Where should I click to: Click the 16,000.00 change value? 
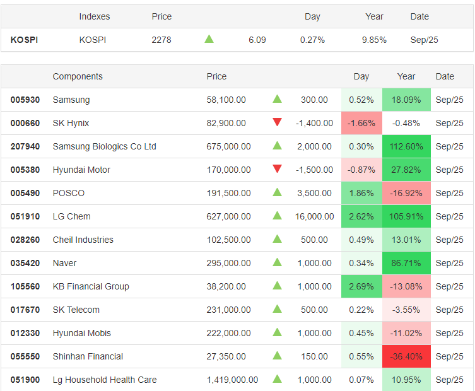[314, 216]
